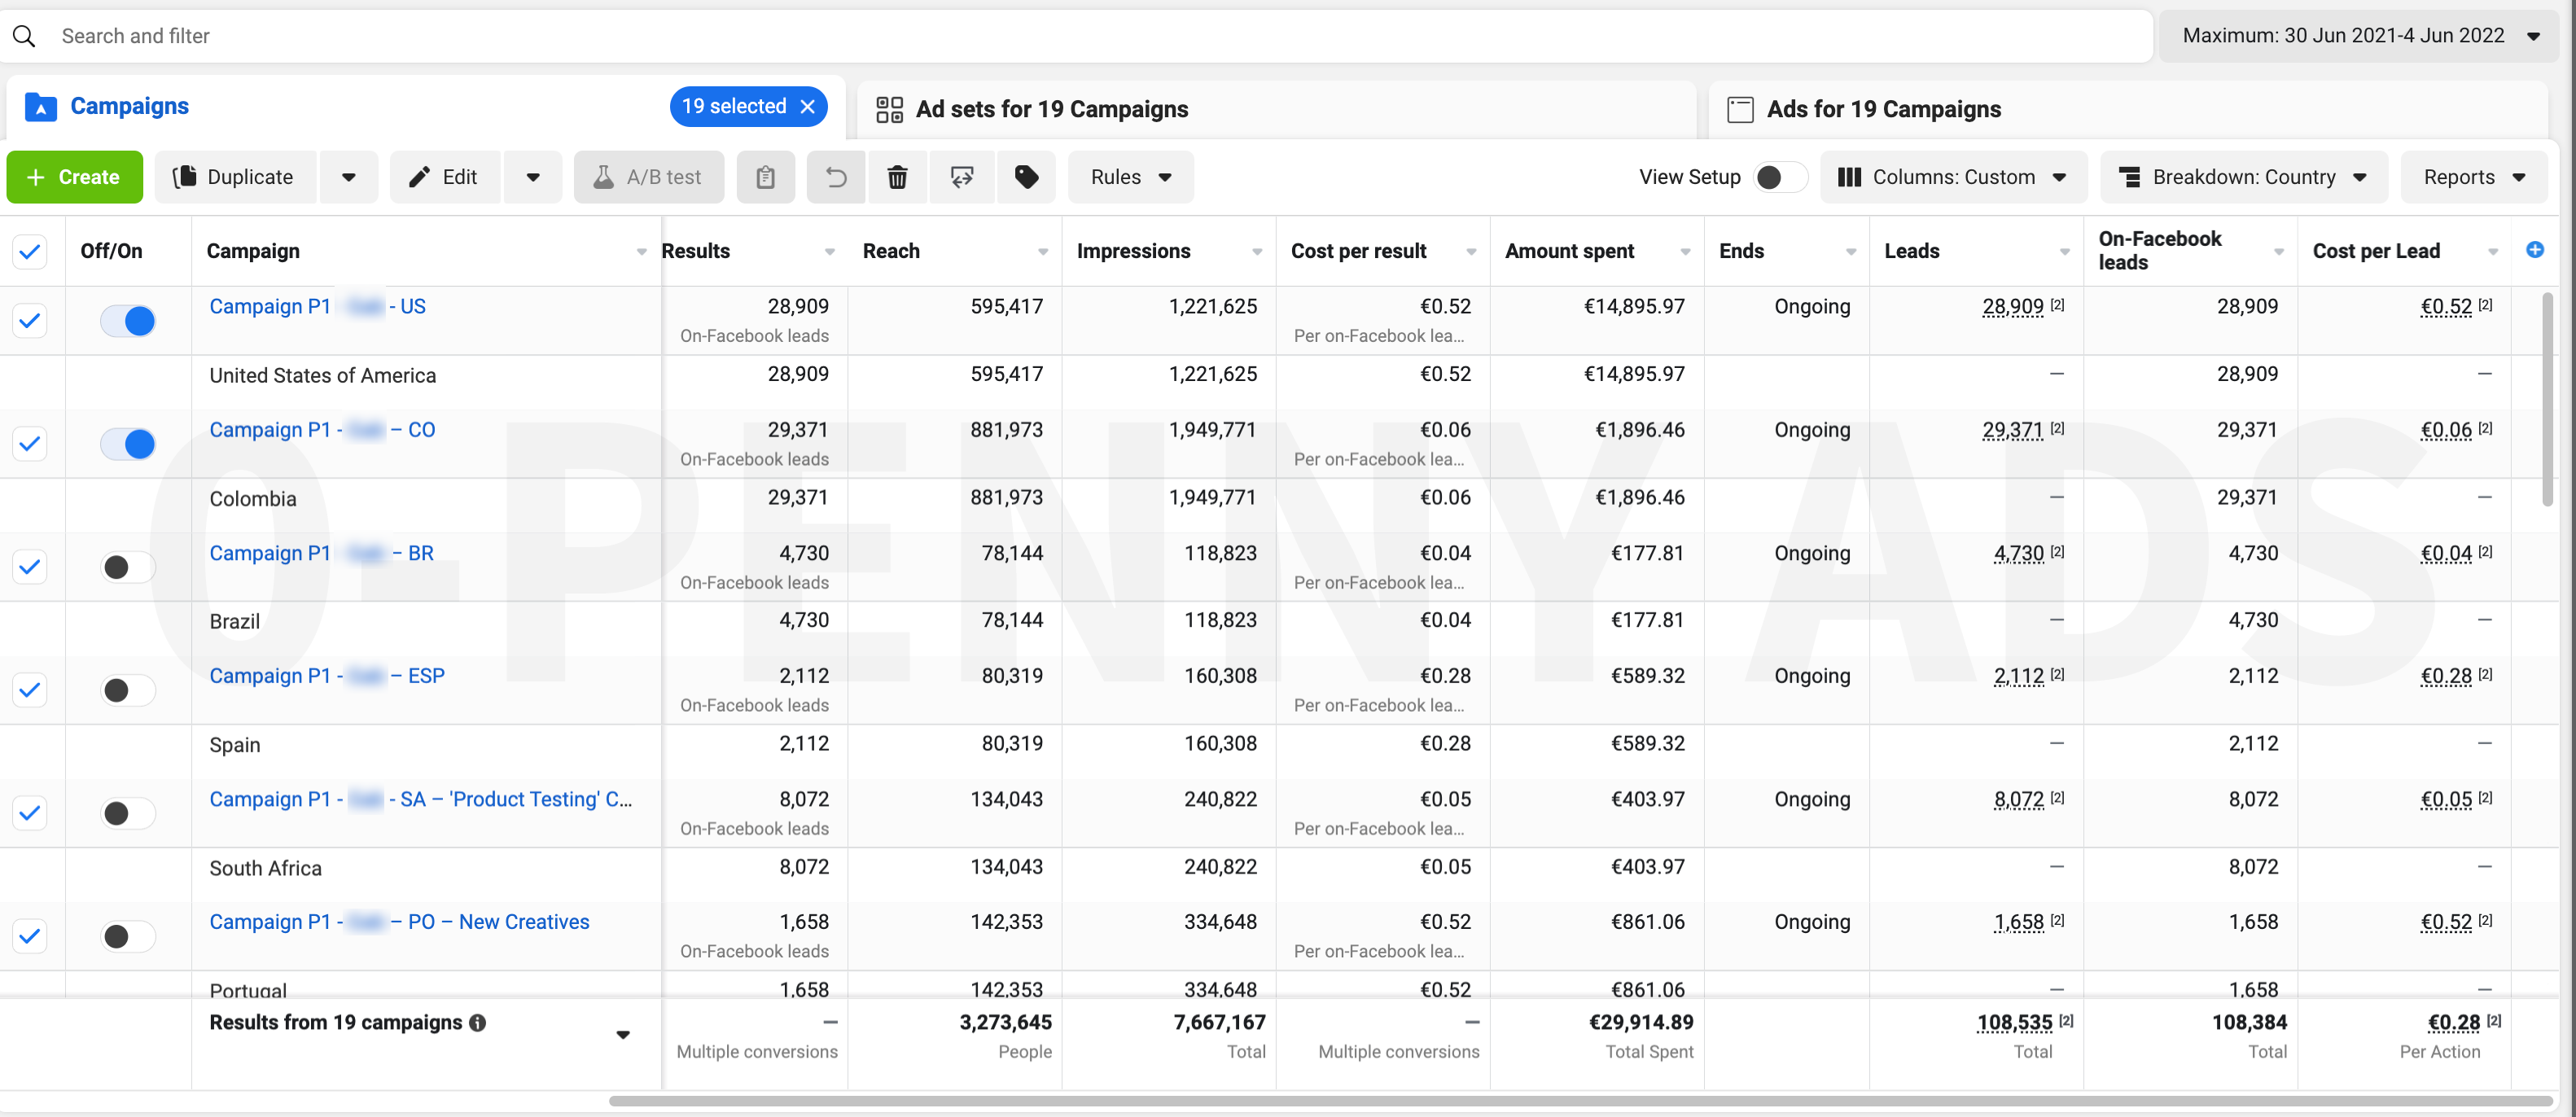Open the Ads for 19 Campaigns tab
2576x1117 pixels.
(1884, 109)
